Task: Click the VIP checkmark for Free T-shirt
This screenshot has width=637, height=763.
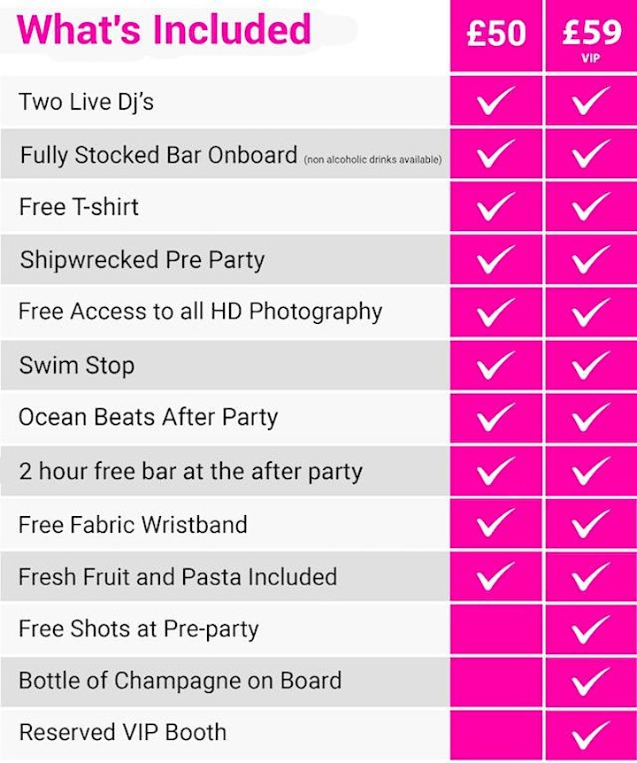Action: (x=591, y=206)
